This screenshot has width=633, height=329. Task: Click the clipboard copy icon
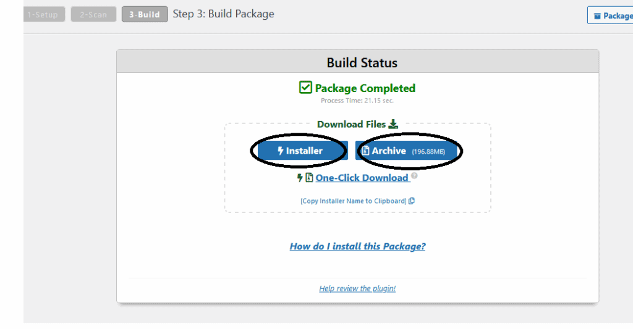411,201
